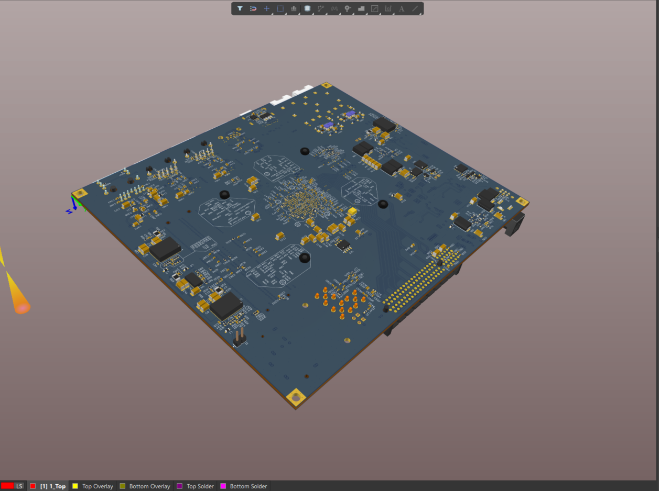Image resolution: width=659 pixels, height=491 pixels.
Task: Activate the interactive routing tool
Action: [x=321, y=8]
